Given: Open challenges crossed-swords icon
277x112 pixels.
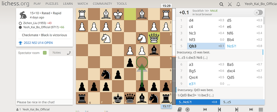Looking at the screenshot, I should pyautogui.click(x=230, y=4).
